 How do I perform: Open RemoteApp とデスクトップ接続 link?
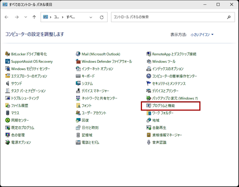(174, 54)
